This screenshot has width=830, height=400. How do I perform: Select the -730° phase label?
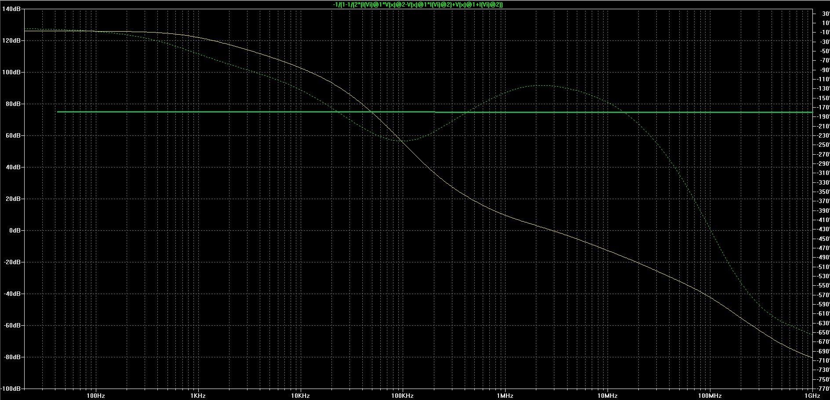tap(823, 370)
